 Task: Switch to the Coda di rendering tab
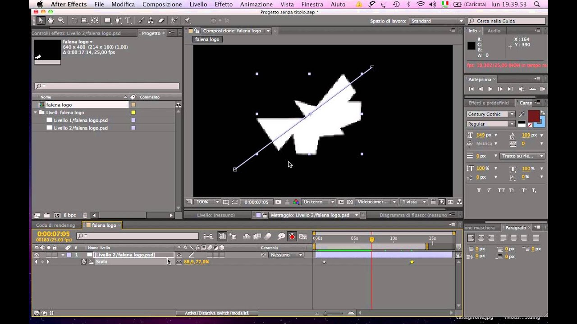tap(55, 225)
